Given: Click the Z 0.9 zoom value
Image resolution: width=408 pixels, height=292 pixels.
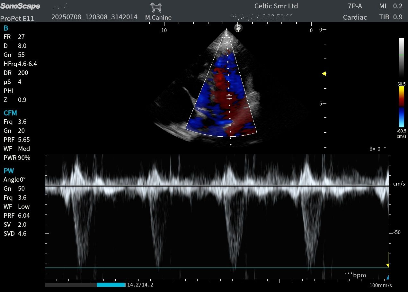Looking at the screenshot, I should pos(15,100).
